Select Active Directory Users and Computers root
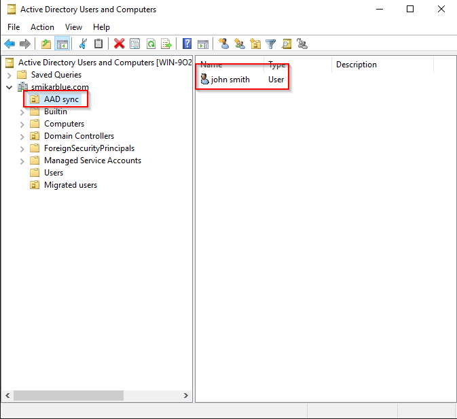The height and width of the screenshot is (419, 457). pyautogui.click(x=105, y=63)
